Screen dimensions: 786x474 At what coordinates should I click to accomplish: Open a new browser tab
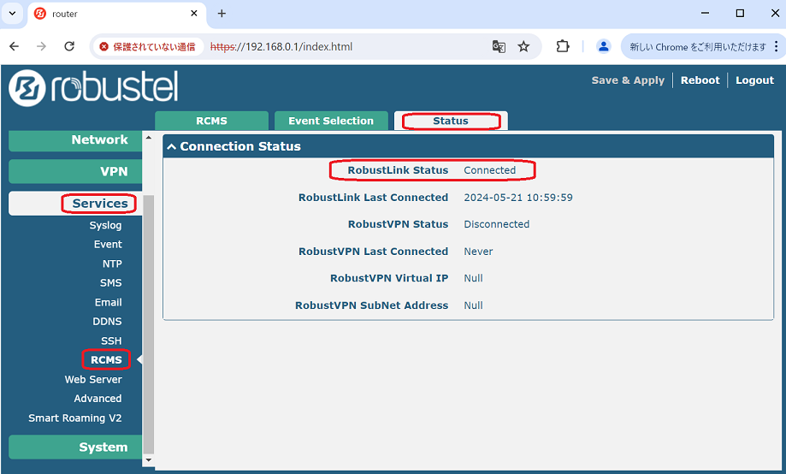click(222, 14)
